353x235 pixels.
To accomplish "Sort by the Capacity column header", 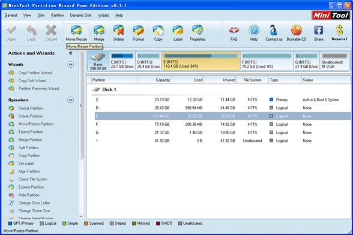I will click(154, 80).
